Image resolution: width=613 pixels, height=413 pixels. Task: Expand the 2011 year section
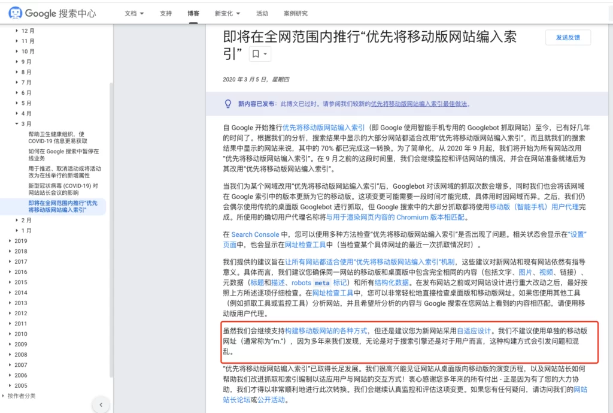tap(18, 324)
